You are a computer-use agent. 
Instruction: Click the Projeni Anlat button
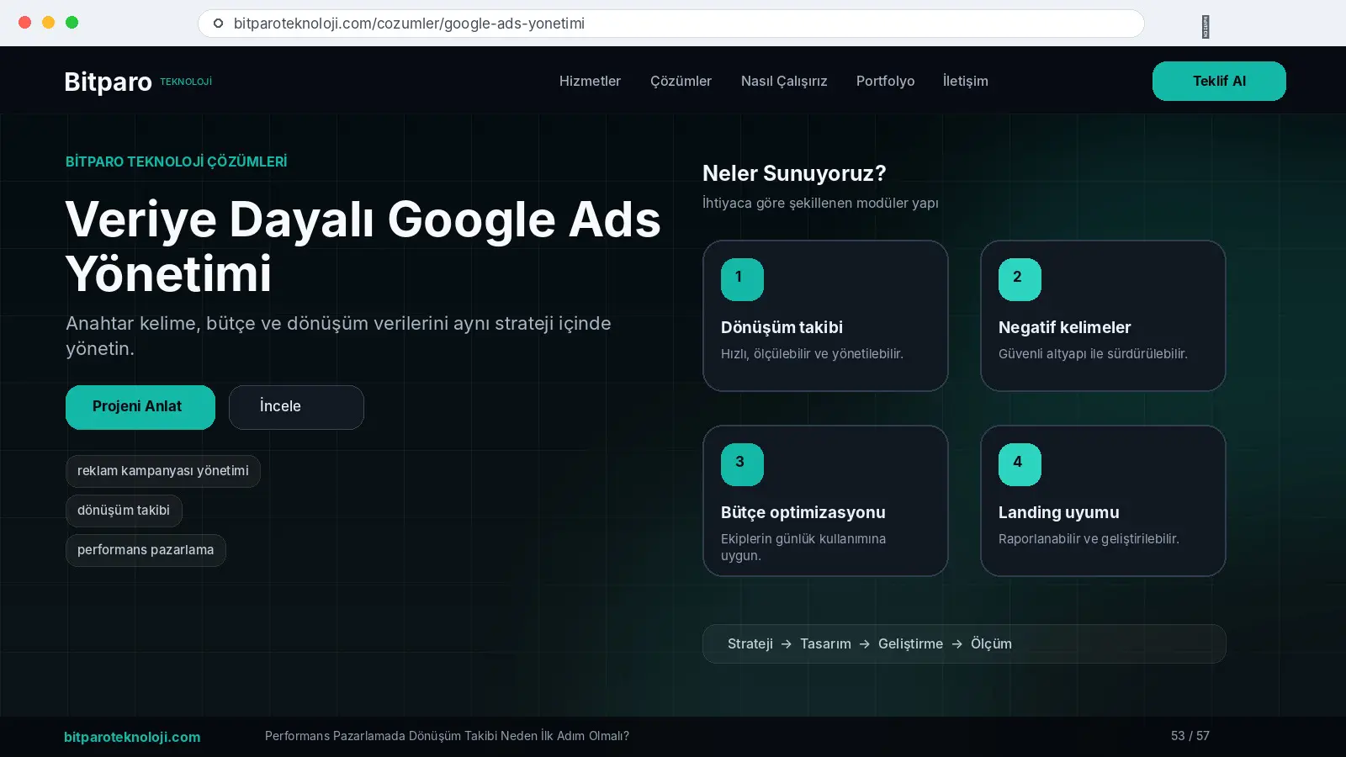click(140, 407)
